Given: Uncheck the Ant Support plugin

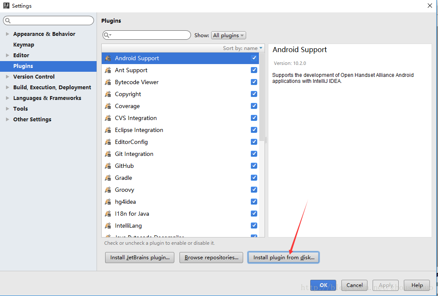Looking at the screenshot, I should click(254, 70).
